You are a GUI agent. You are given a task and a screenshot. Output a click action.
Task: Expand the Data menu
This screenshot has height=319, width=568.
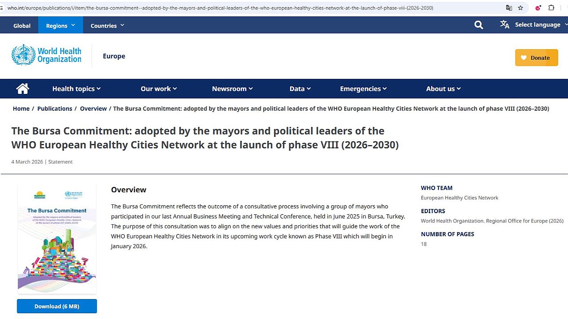click(x=300, y=89)
